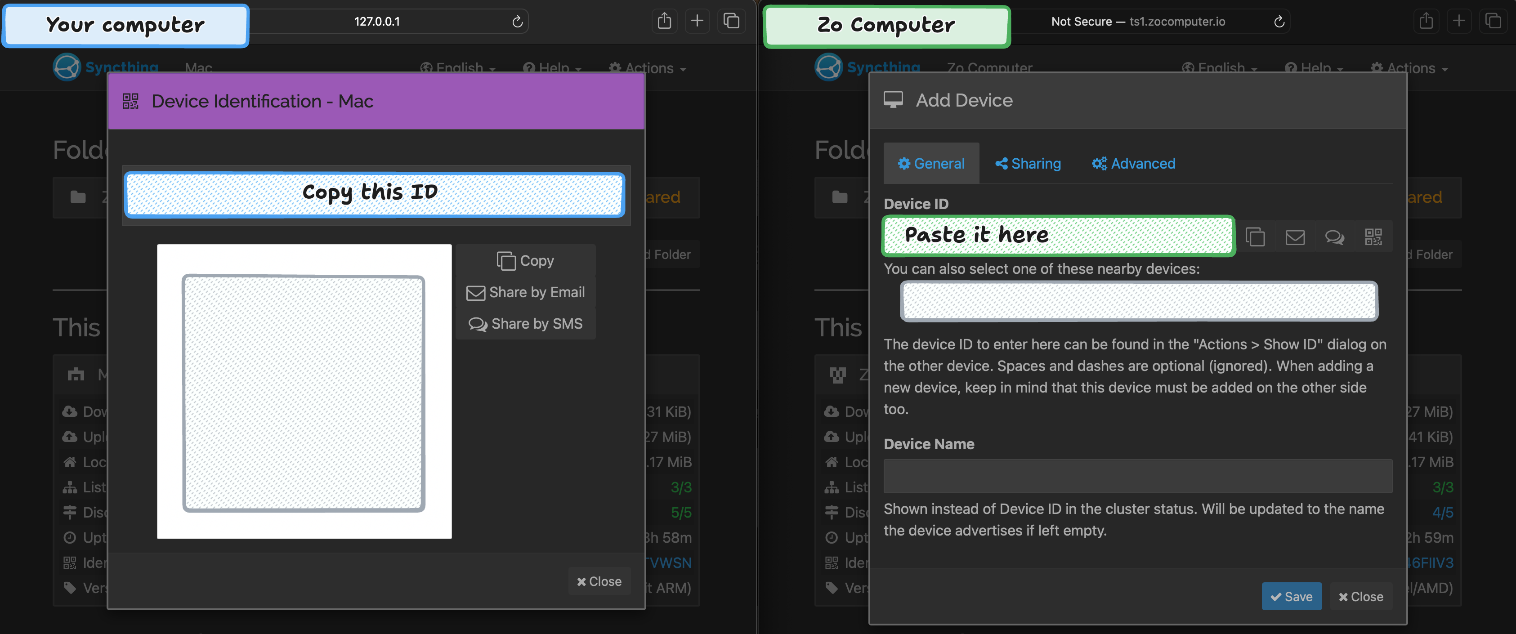The height and width of the screenshot is (634, 1516).
Task: Select the device ID text in Mac dialog
Action: pos(375,194)
